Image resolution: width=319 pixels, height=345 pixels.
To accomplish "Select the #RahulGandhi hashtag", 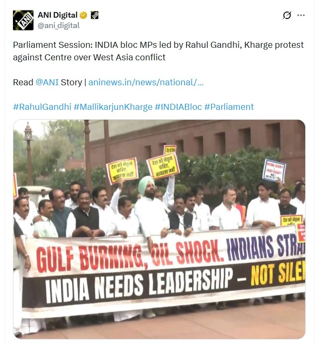I will tap(42, 107).
